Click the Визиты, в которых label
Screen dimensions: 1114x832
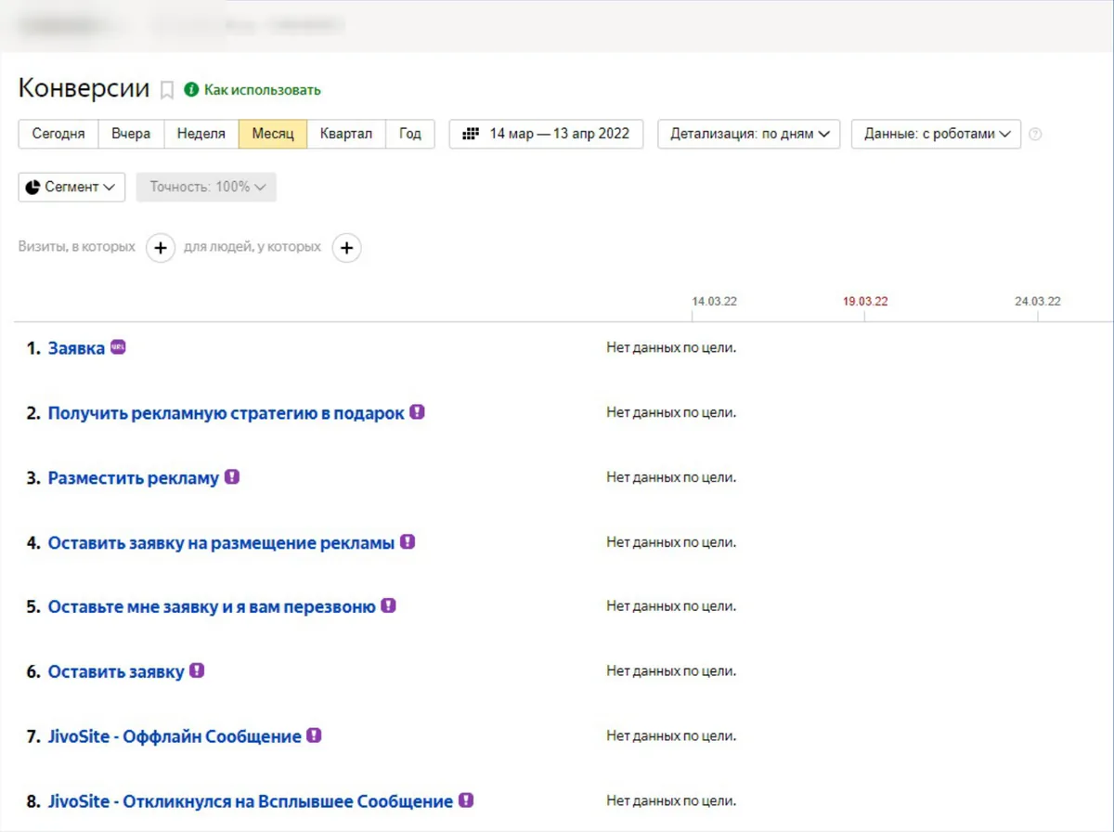(x=77, y=247)
